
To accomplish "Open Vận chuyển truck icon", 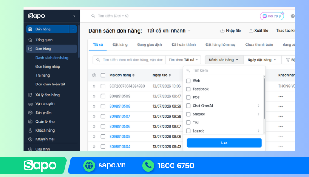I will 30,104.
